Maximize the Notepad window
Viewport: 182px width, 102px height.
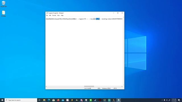click(x=118, y=13)
